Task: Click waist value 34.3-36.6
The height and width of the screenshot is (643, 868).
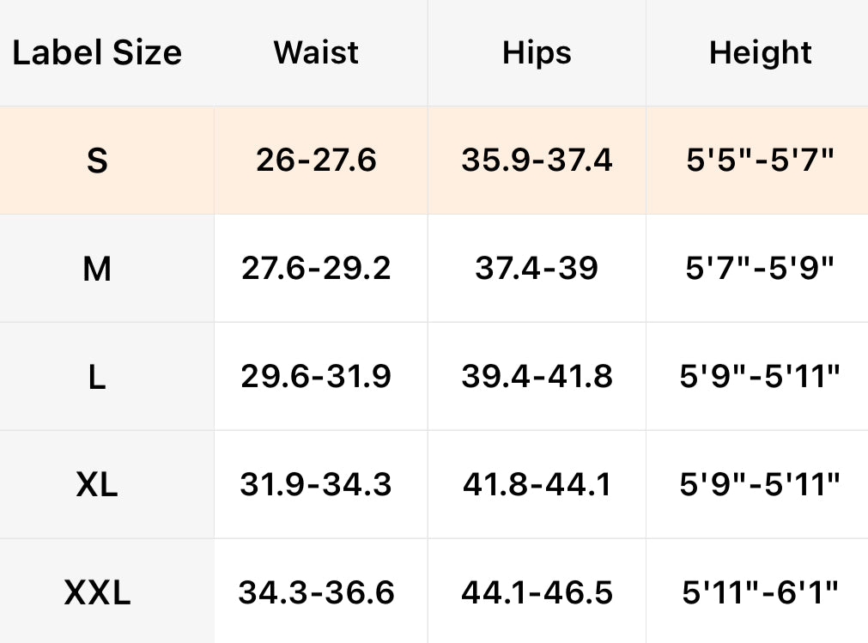Action: tap(316, 592)
